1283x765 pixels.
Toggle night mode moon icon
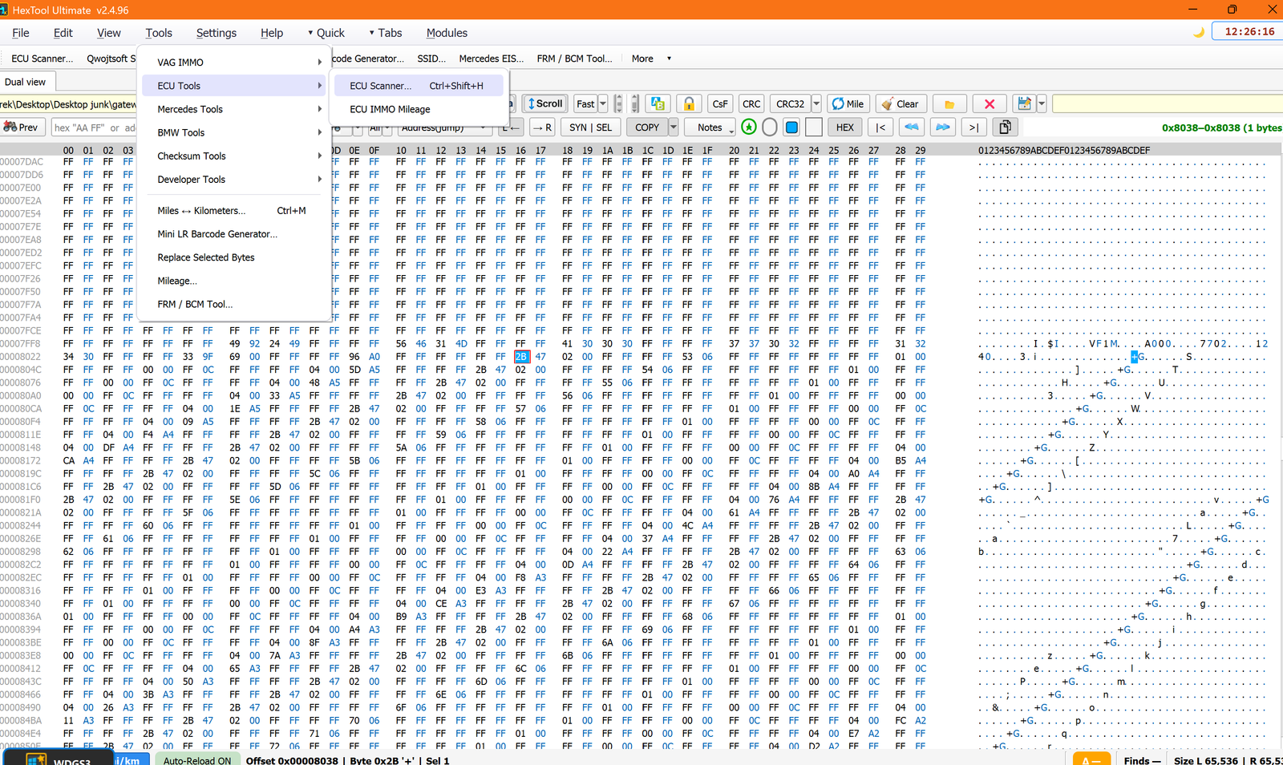tap(1199, 33)
